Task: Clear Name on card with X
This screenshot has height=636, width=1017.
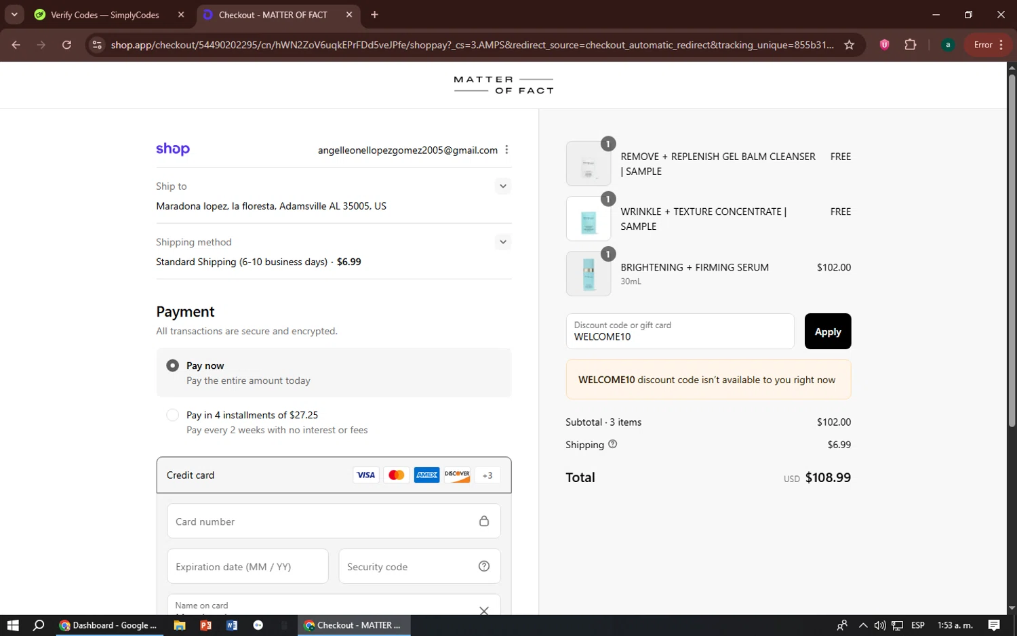Action: click(484, 610)
